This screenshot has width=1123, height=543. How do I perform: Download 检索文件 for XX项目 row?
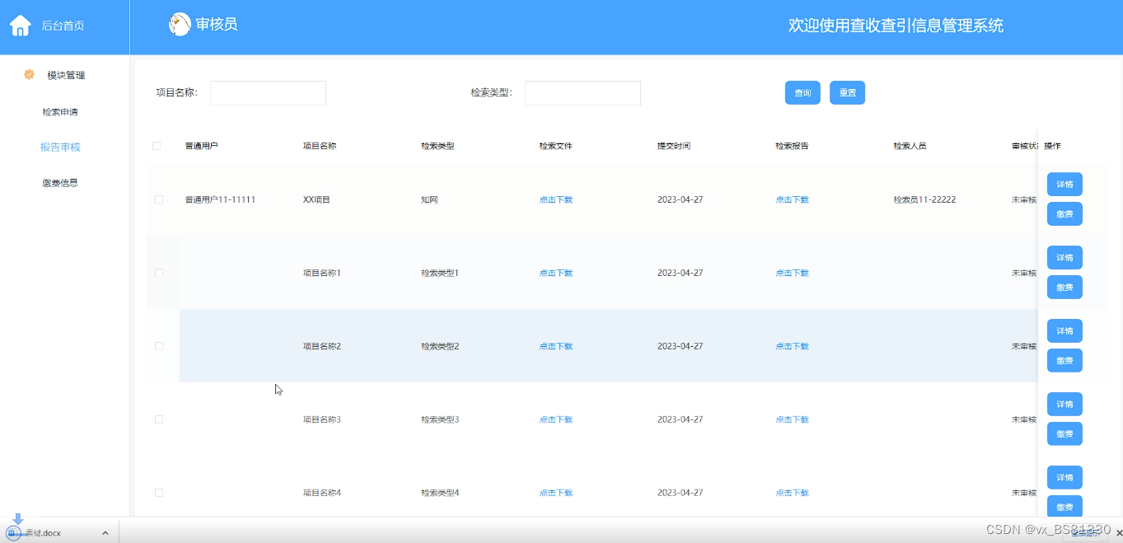click(x=556, y=199)
